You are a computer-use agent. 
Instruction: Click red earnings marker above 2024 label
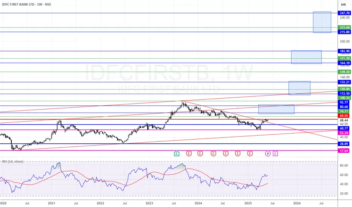[200, 154]
